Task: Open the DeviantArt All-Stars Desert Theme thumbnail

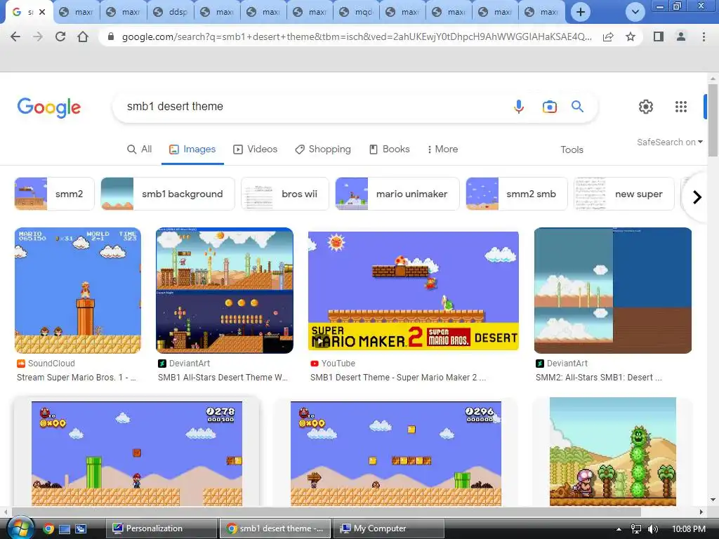Action: 225,291
